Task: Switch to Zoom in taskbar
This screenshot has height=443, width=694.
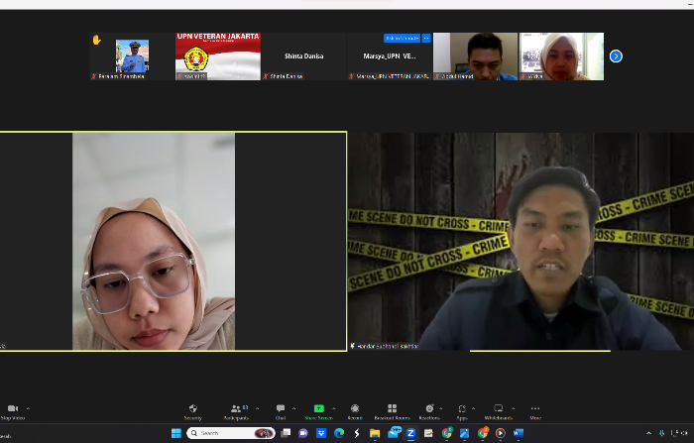Action: pyautogui.click(x=410, y=433)
